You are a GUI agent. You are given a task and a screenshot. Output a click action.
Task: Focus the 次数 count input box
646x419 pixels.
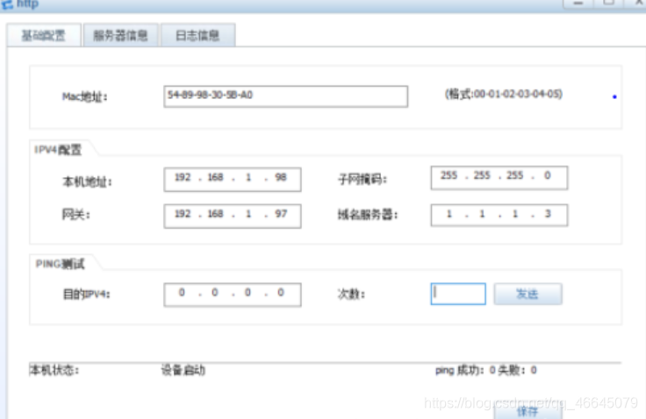pyautogui.click(x=458, y=294)
